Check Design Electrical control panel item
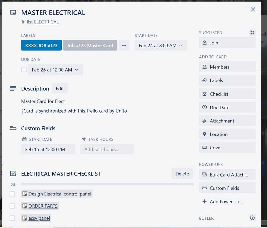267x228 pixels. [12, 194]
